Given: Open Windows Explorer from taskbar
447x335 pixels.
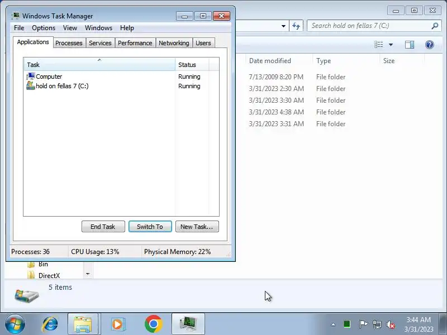Looking at the screenshot, I should (83, 324).
